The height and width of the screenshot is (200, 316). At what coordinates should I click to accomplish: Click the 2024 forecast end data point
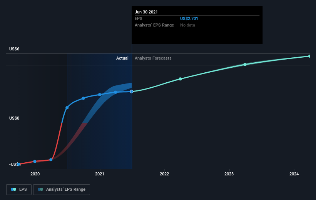coord(309,56)
